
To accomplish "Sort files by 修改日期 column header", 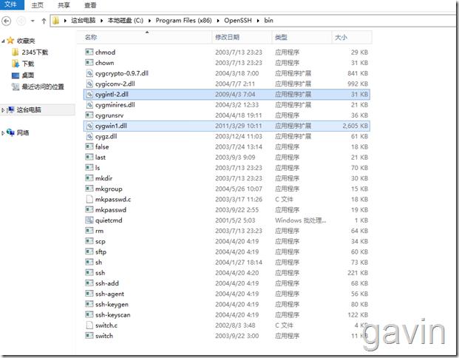I will click(x=228, y=36).
